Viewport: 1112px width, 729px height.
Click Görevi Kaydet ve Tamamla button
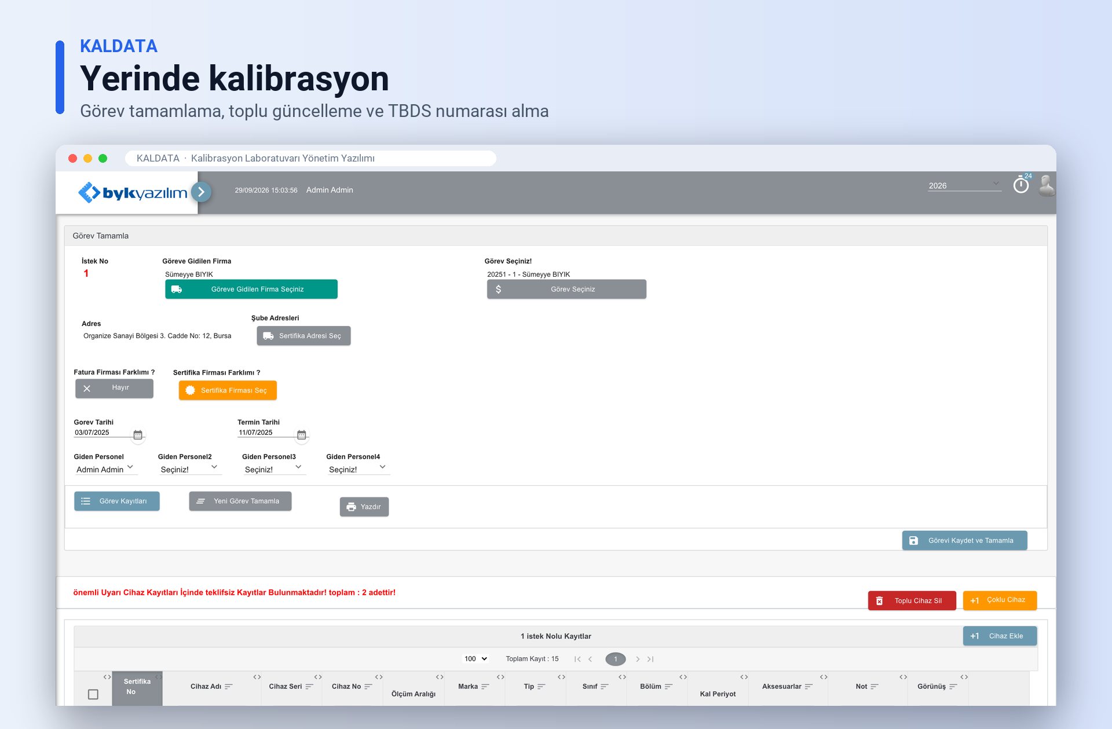(x=965, y=540)
